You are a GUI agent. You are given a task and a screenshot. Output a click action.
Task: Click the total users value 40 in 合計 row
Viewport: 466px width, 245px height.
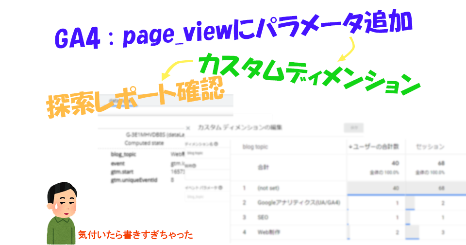pos(395,163)
